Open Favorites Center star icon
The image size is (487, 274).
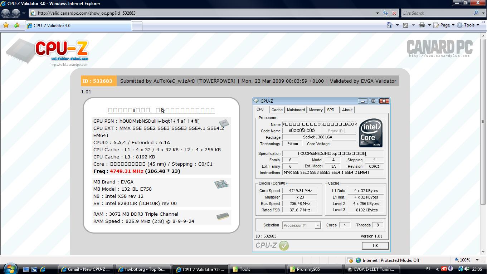click(x=6, y=25)
